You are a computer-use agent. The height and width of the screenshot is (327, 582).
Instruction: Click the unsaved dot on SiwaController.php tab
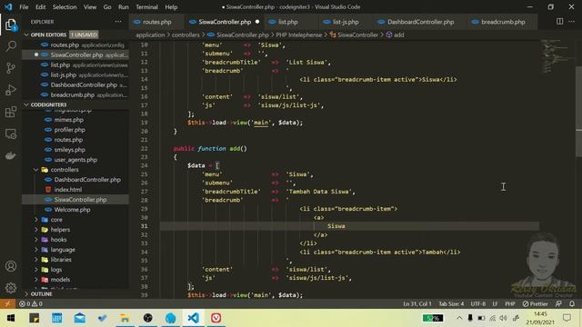click(257, 22)
